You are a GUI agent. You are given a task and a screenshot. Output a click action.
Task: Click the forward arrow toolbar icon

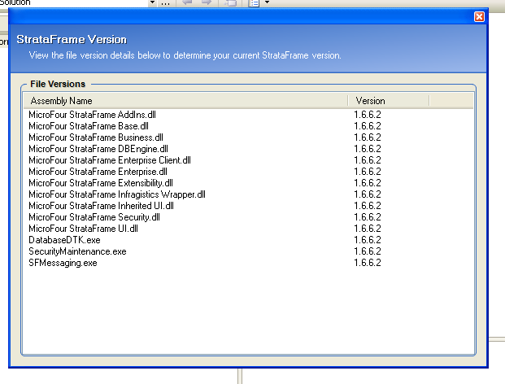pos(207,3)
